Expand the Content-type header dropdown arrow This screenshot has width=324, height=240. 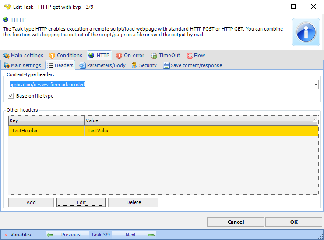pyautogui.click(x=316, y=85)
